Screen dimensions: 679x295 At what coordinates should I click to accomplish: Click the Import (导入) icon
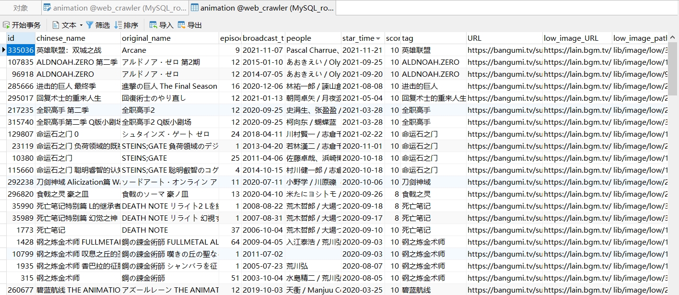[x=153, y=25]
